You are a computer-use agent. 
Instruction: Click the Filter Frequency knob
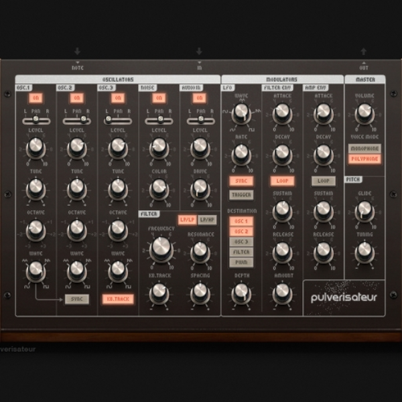point(161,249)
